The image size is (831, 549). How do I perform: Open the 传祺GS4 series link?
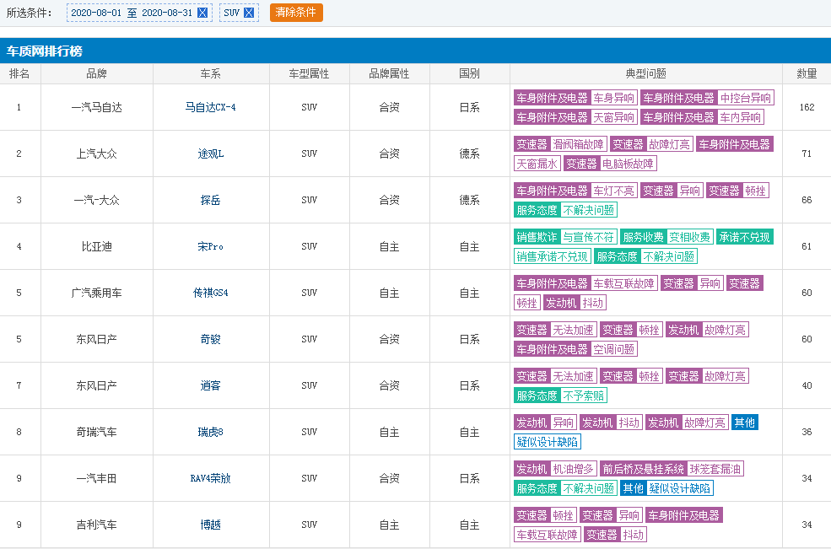(x=210, y=293)
